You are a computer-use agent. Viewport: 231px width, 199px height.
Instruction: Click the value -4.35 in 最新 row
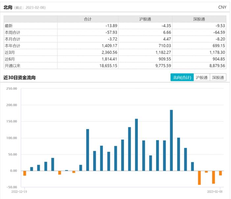click(166, 26)
